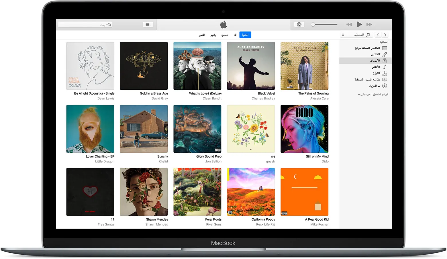The width and height of the screenshot is (447, 259).
Task: Expand the قوائم تشغيل الموسيقى playlists section
Action: 373,94
